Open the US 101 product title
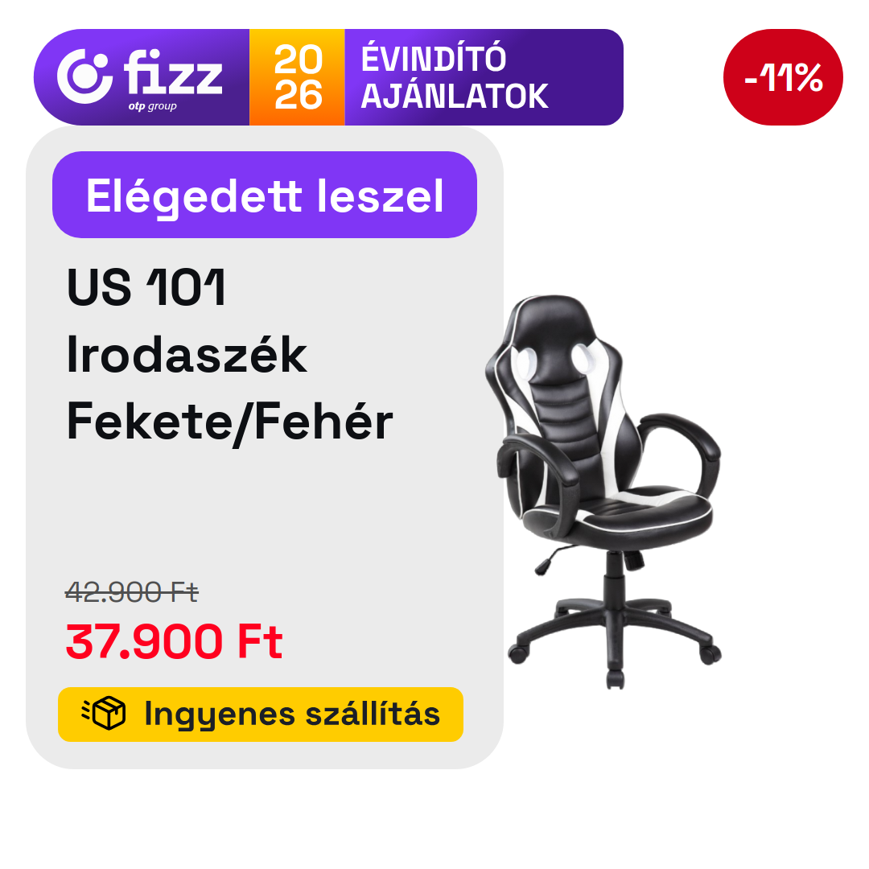Screen dimensions: 869x869 click(x=146, y=287)
